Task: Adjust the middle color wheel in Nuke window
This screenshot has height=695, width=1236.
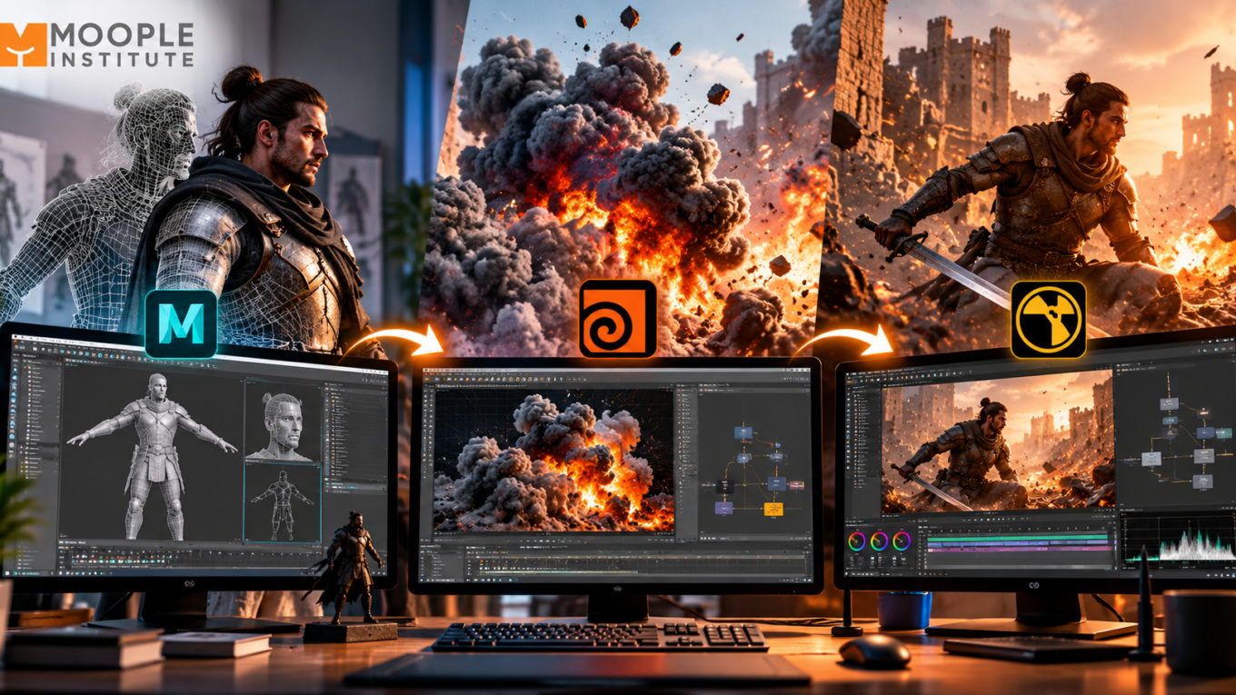Action: 879,541
